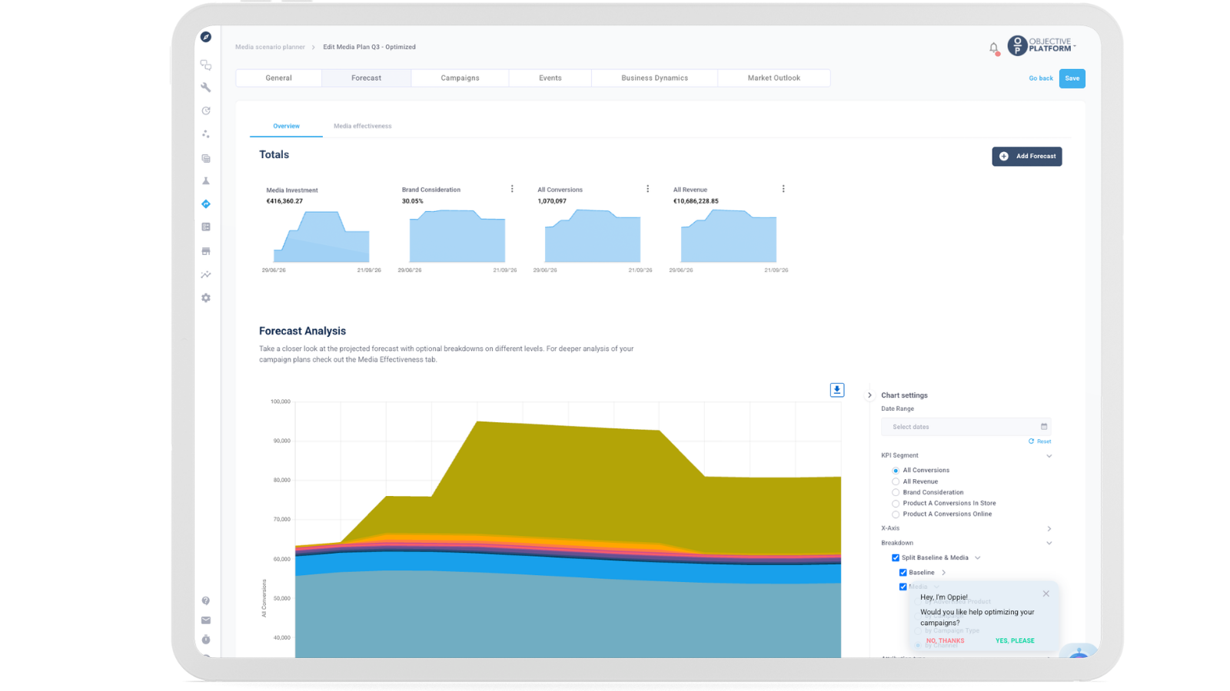The width and height of the screenshot is (1230, 691).
Task: Click the Save button
Action: (x=1072, y=78)
